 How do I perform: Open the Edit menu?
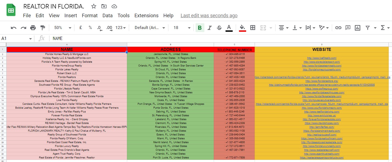(40, 16)
